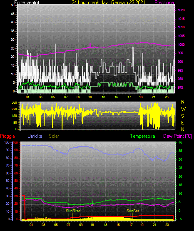The width and height of the screenshot is (194, 231).
Task: Select pressure axis value 1010
Action: pyautogui.click(x=181, y=27)
